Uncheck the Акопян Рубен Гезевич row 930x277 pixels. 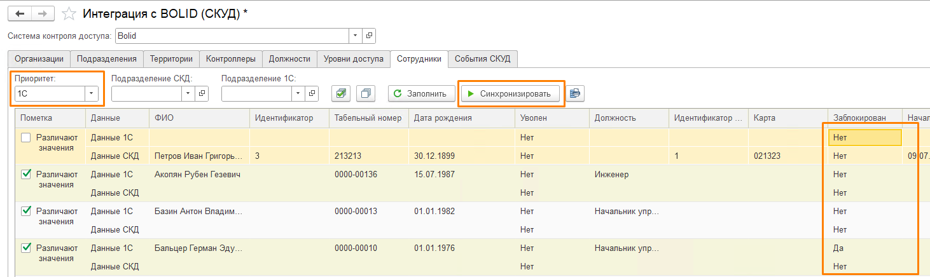coord(26,174)
